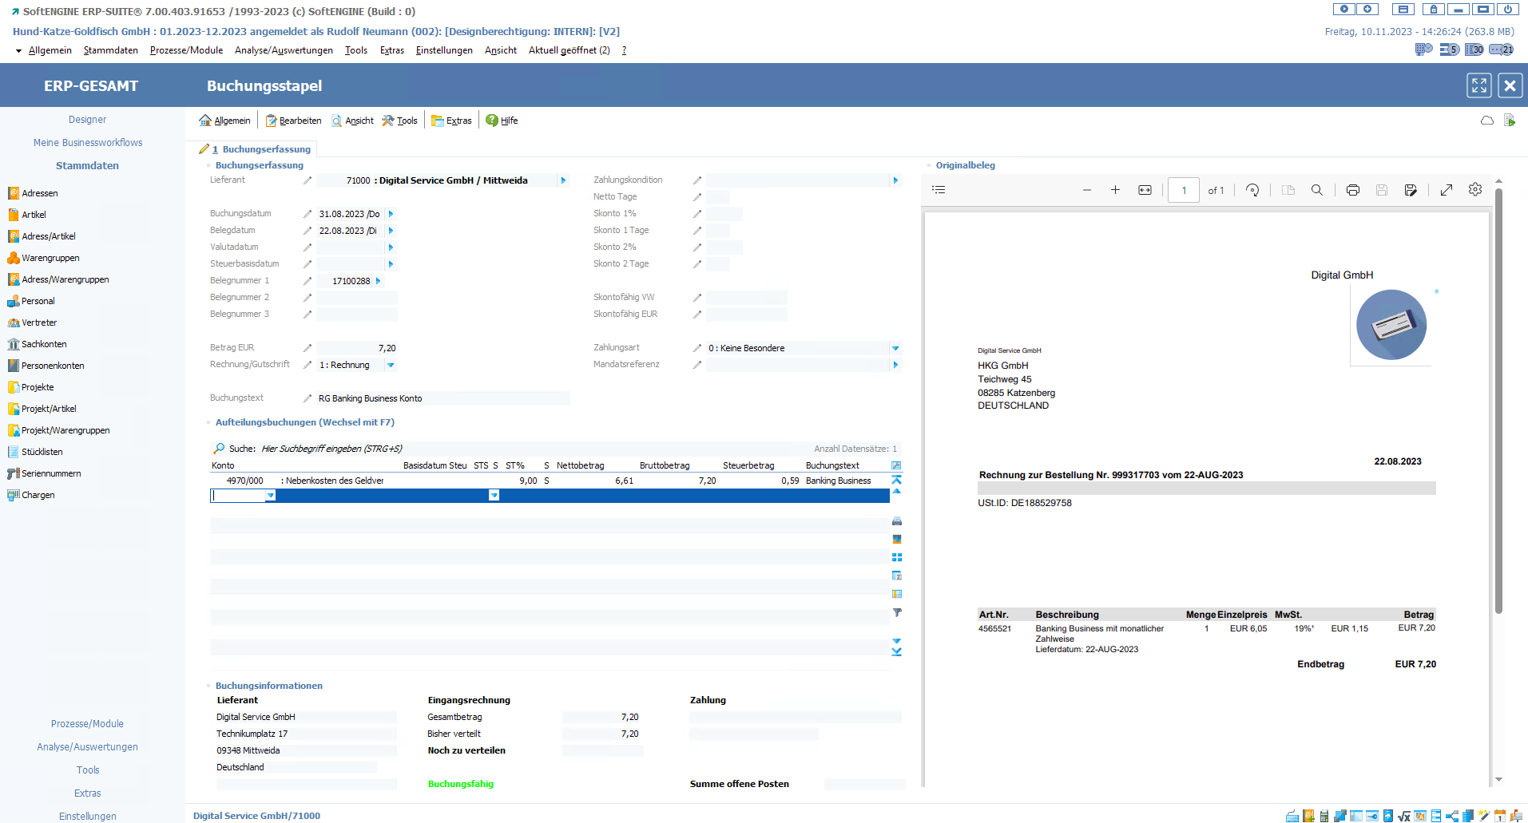Toggle fullscreen mode in the blue header
Image resolution: width=1528 pixels, height=823 pixels.
1478,85
